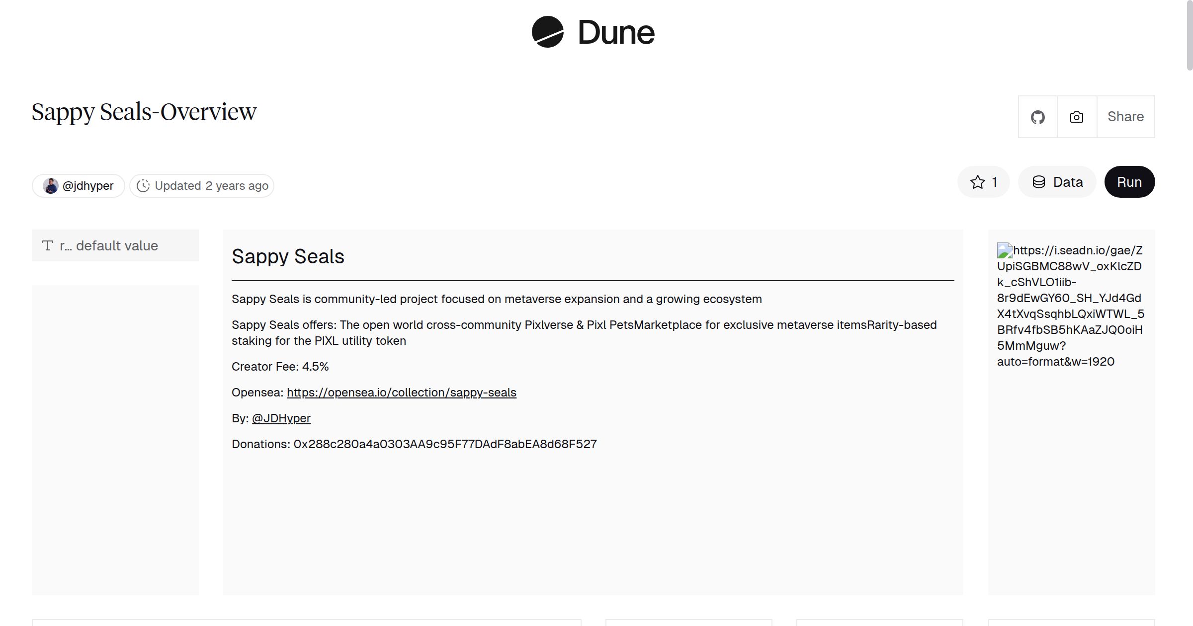
Task: Click the jdhyper avatar picture
Action: click(x=50, y=186)
